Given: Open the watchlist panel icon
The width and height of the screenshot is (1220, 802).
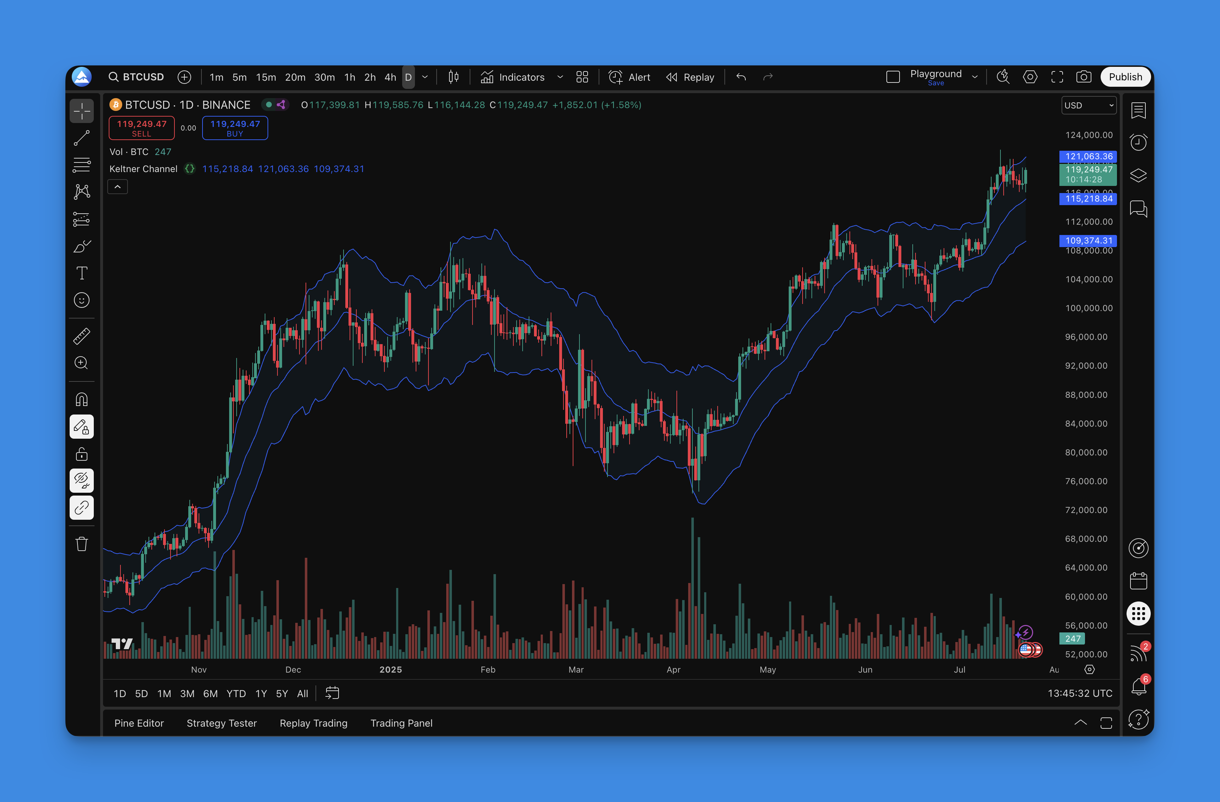Looking at the screenshot, I should click(1139, 110).
